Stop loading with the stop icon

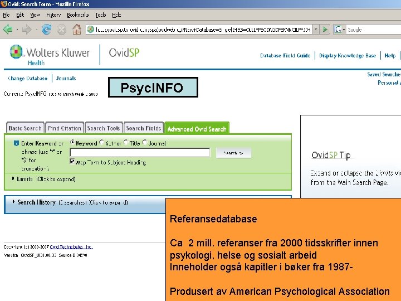pyautogui.click(x=62, y=30)
